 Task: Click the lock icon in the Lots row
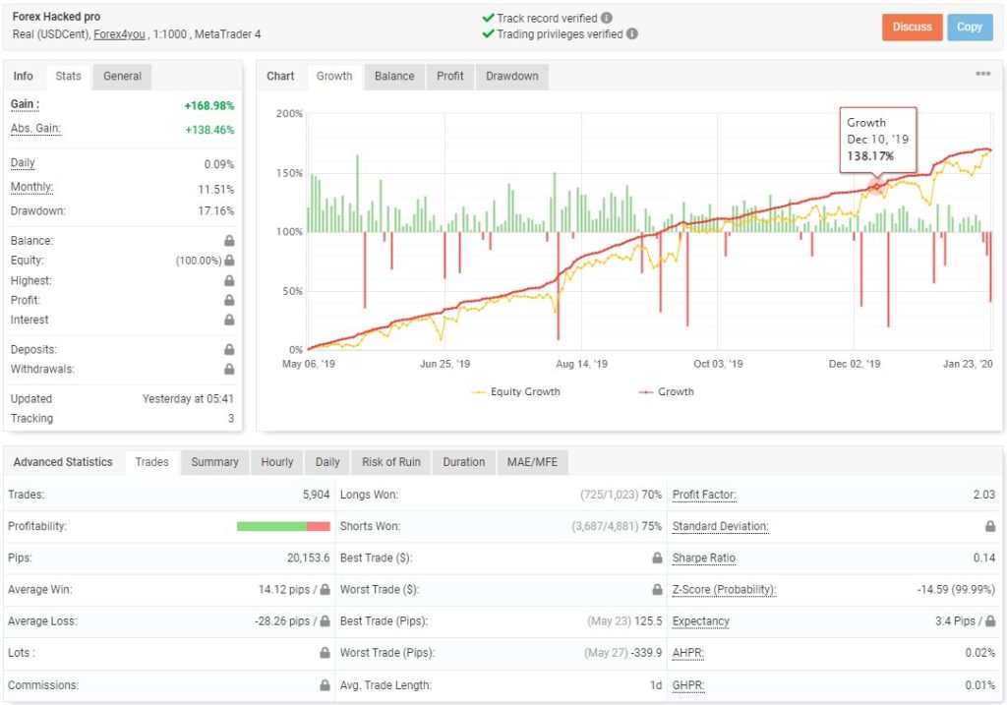325,652
